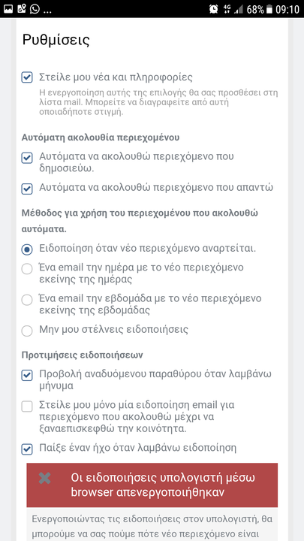Toggle 'Παίξε έναν ήχο όταν λαμβάνω ειδοποίηση'
The height and width of the screenshot is (541, 304).
pyautogui.click(x=27, y=449)
